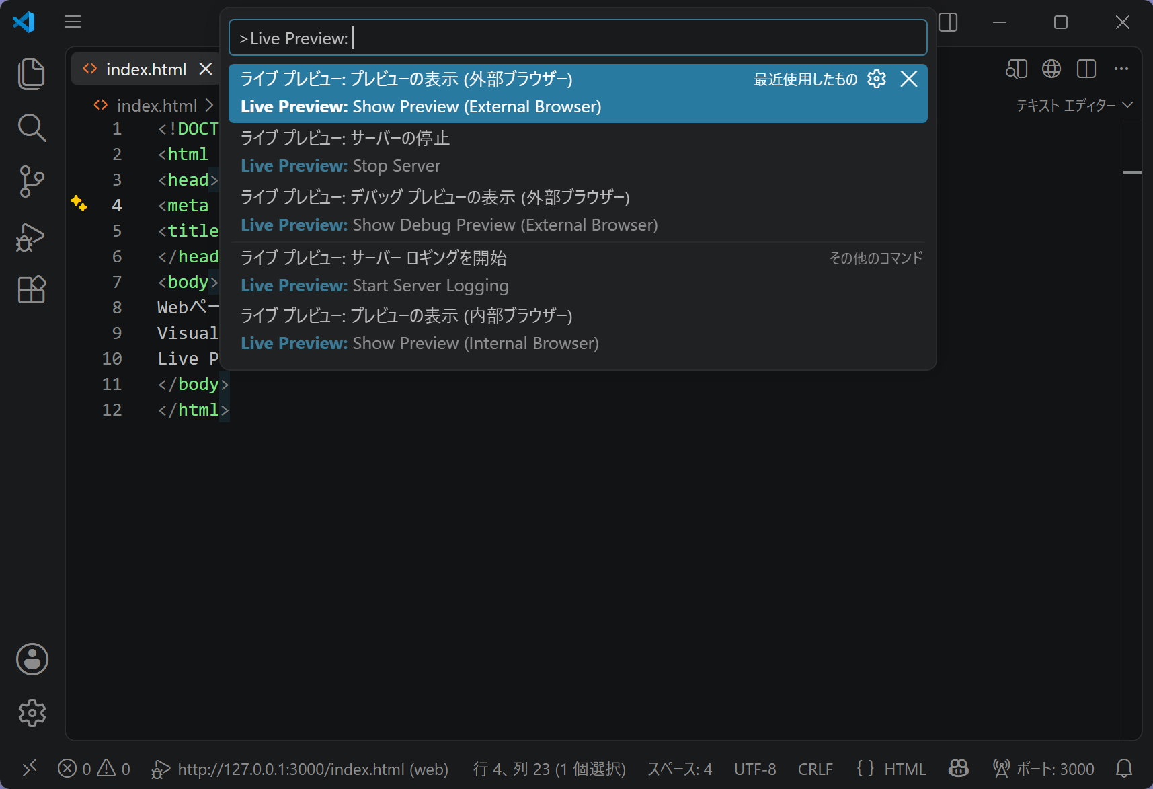Select Live Preview: Start Server Logging command
This screenshot has height=789, width=1153.
pos(578,272)
